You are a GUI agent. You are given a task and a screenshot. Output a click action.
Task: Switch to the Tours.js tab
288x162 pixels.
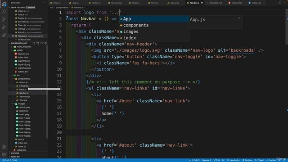[135, 3]
